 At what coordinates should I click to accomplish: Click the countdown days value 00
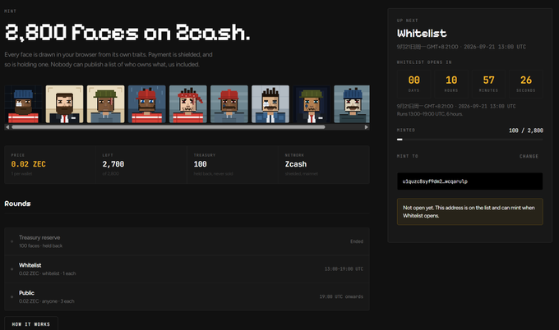(413, 80)
